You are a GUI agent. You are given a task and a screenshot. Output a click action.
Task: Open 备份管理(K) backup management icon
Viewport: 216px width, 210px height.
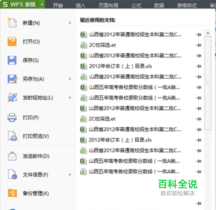click(x=13, y=193)
